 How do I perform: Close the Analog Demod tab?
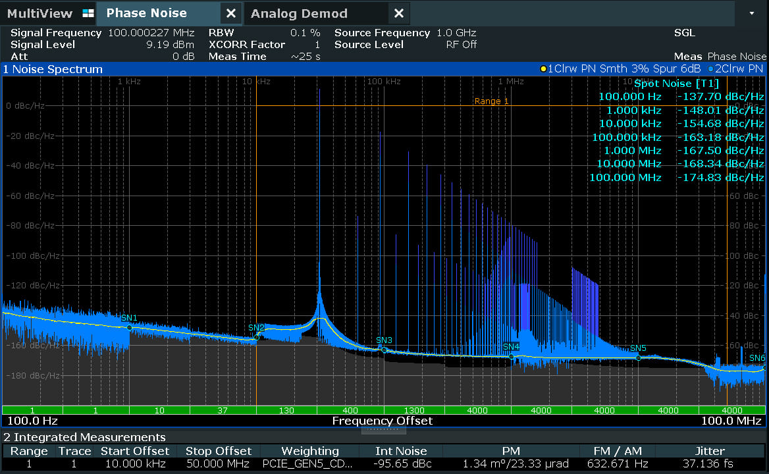click(x=398, y=14)
